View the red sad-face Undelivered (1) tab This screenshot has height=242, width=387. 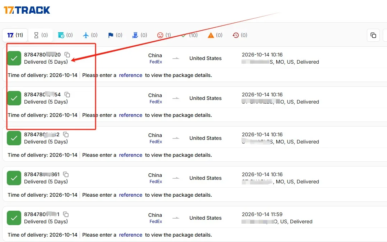(164, 35)
